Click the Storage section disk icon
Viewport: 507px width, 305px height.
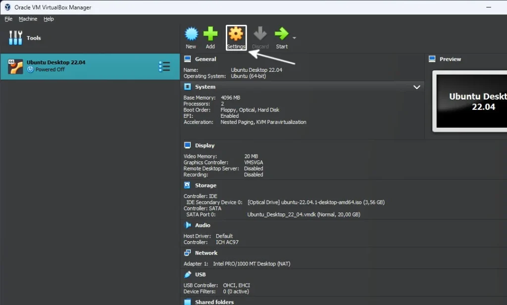point(187,185)
